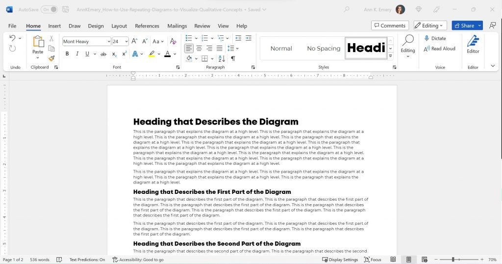Turn off the AutoSave switch
This screenshot has width=502, height=264.
coord(50,9)
